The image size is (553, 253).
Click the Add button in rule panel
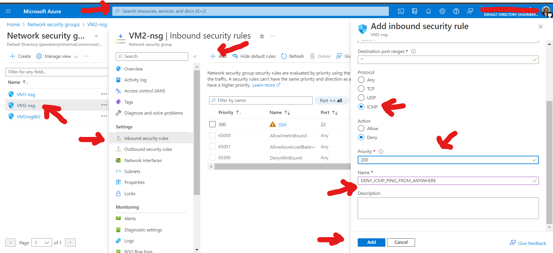[x=371, y=242]
